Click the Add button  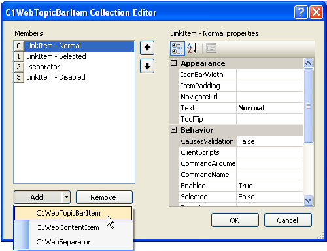coord(38,197)
